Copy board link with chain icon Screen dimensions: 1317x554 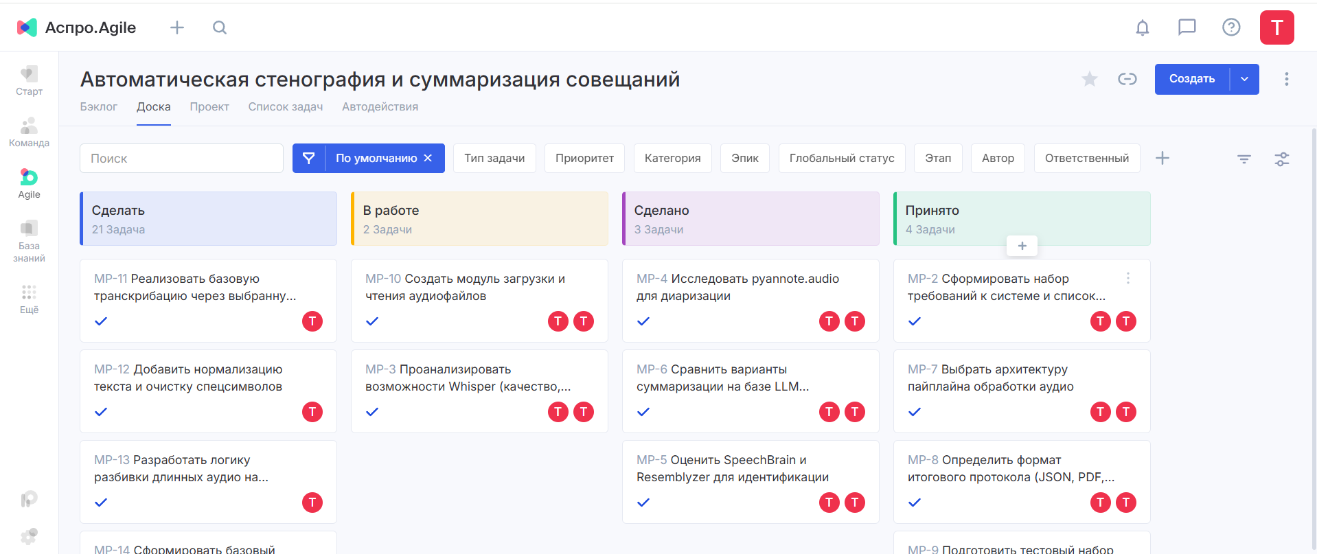(1127, 80)
